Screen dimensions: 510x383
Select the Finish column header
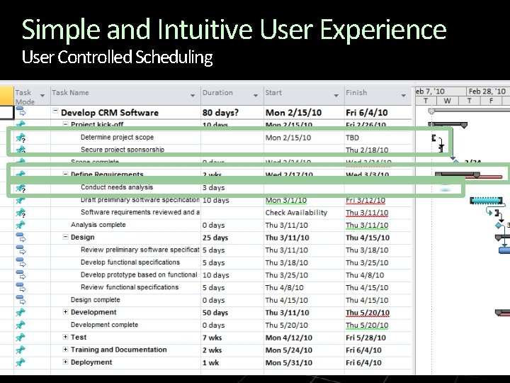tap(378, 96)
